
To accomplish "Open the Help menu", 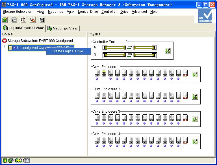I will 154,12.
